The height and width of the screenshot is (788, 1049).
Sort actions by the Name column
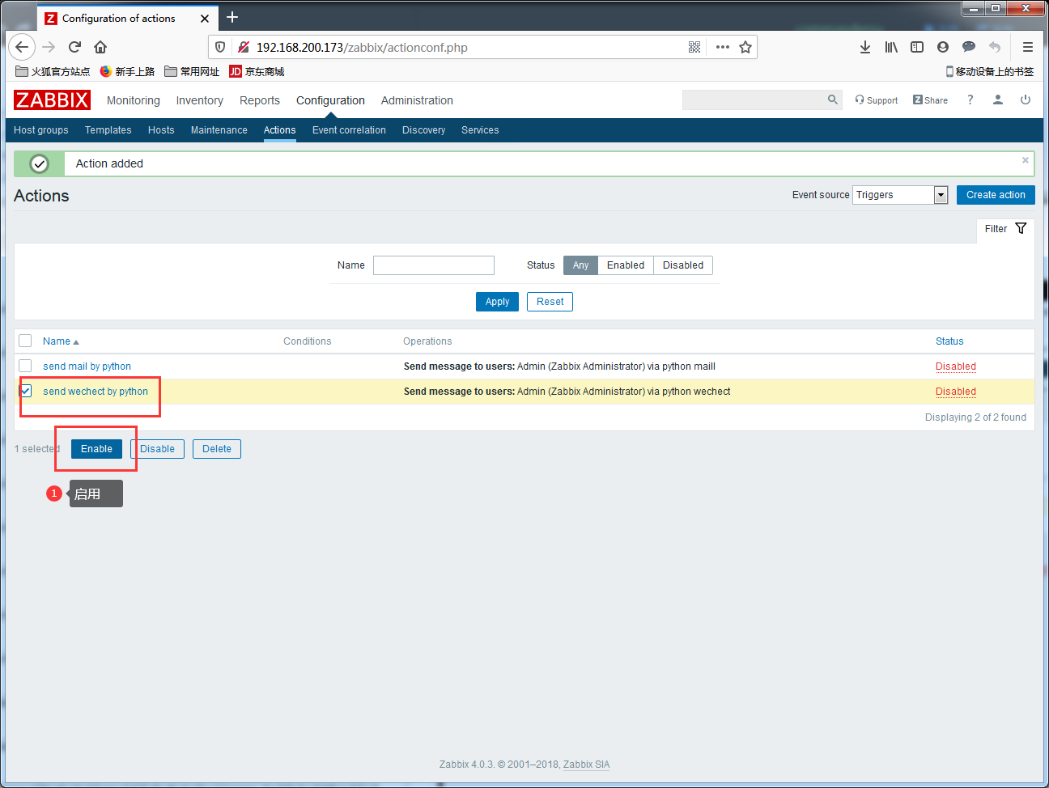61,341
